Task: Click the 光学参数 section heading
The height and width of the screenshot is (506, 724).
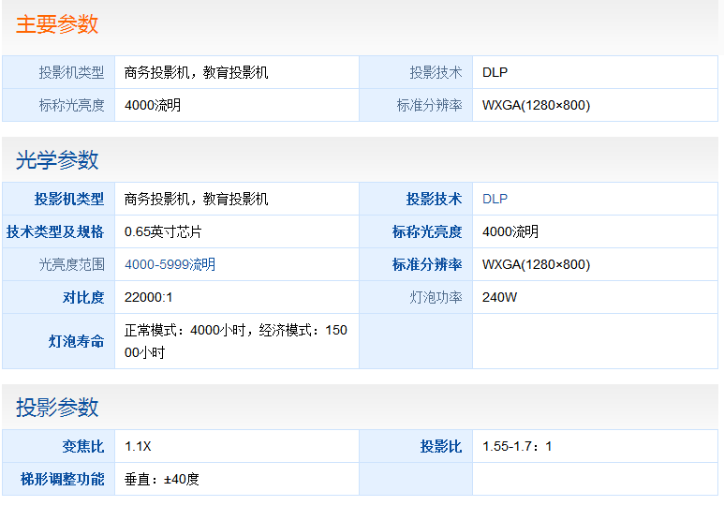Action: [x=57, y=160]
